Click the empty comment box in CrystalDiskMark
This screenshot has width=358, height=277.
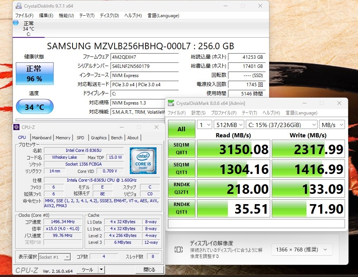256,223
